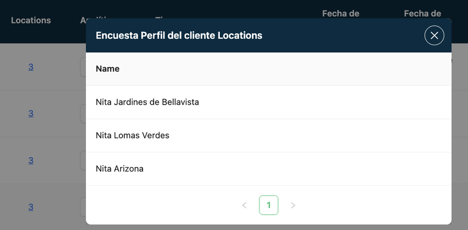Click the partially hidden column header beside Locations

[83, 20]
